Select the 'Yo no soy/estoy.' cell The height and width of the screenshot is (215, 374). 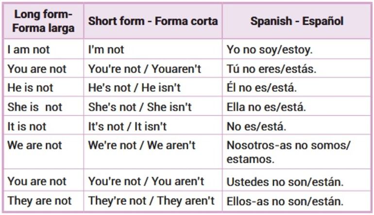pos(270,50)
